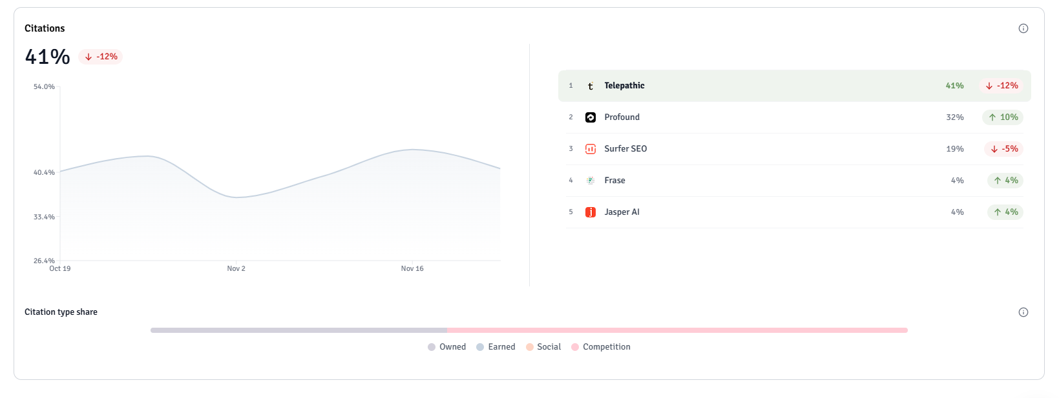Image resolution: width=1059 pixels, height=398 pixels.
Task: Click the Oct 19 axis label
Action: [x=60, y=269]
